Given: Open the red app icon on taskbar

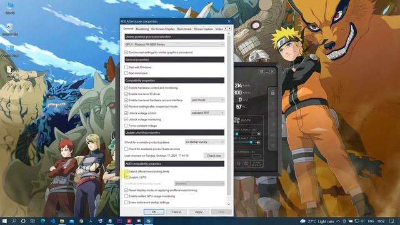Looking at the screenshot, I should [129, 221].
